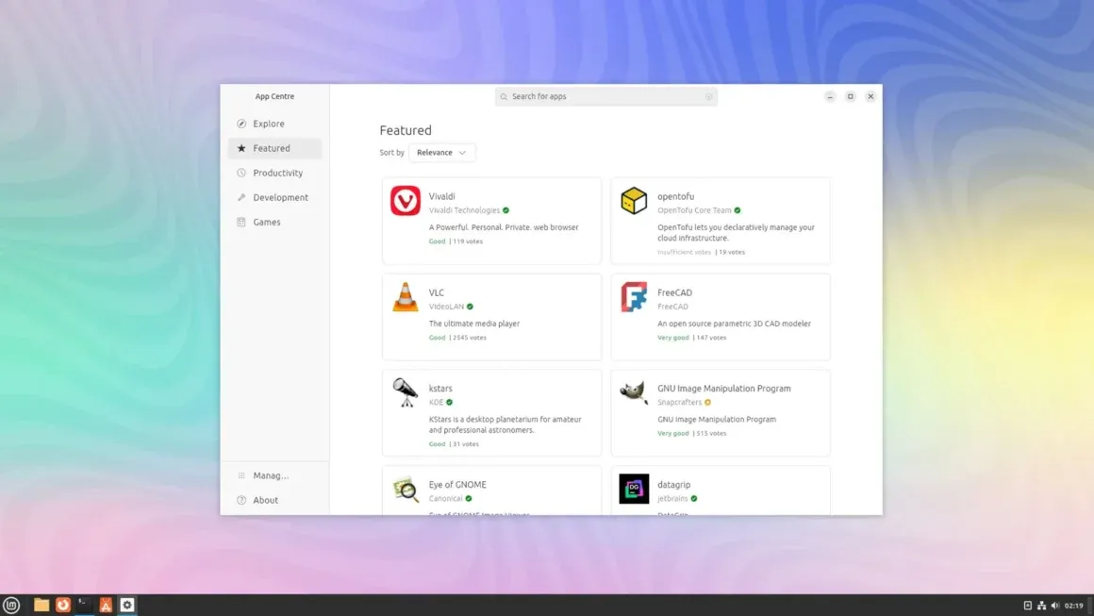Click the verified badge next to VideoLAN
This screenshot has height=616, width=1094.
(470, 307)
